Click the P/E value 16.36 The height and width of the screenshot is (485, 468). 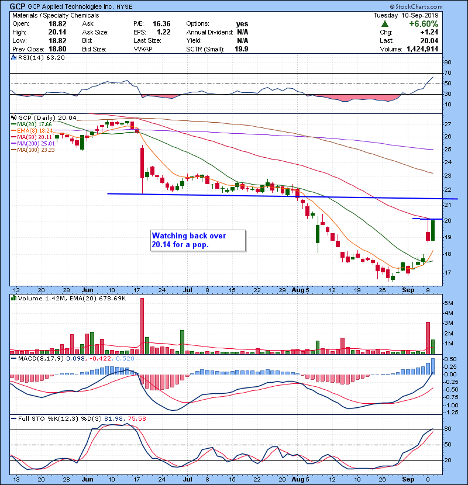pos(161,24)
